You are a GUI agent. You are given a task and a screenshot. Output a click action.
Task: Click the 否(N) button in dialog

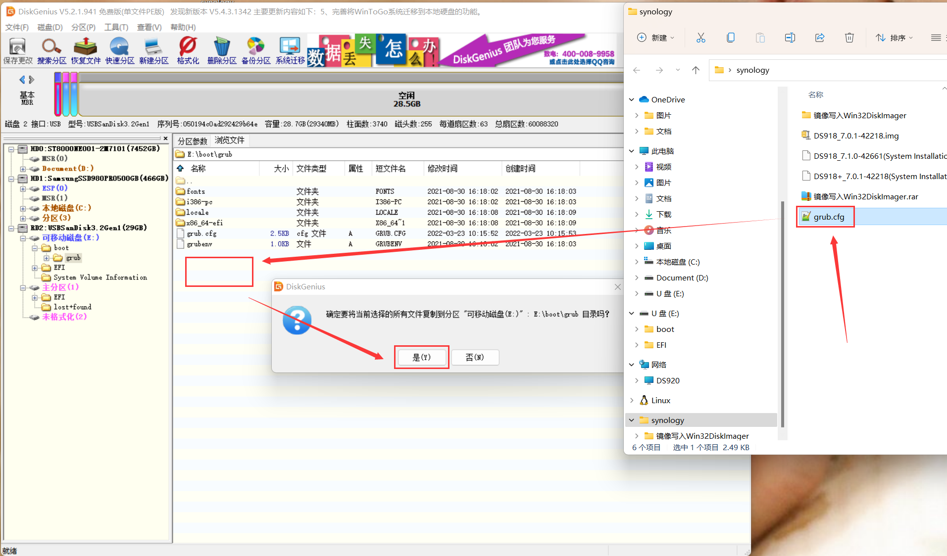(475, 357)
